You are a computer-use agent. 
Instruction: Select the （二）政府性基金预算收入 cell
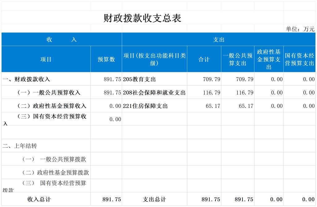pos(51,106)
